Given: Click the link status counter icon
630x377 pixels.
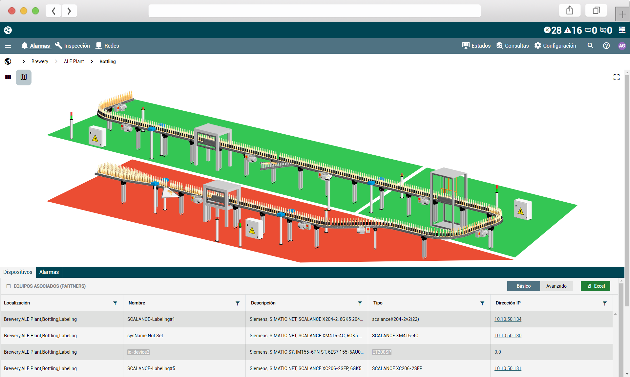Looking at the screenshot, I should point(591,30).
